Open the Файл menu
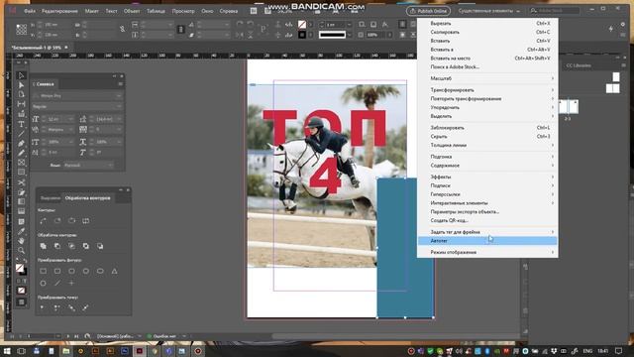This screenshot has height=357, width=634. click(30, 11)
